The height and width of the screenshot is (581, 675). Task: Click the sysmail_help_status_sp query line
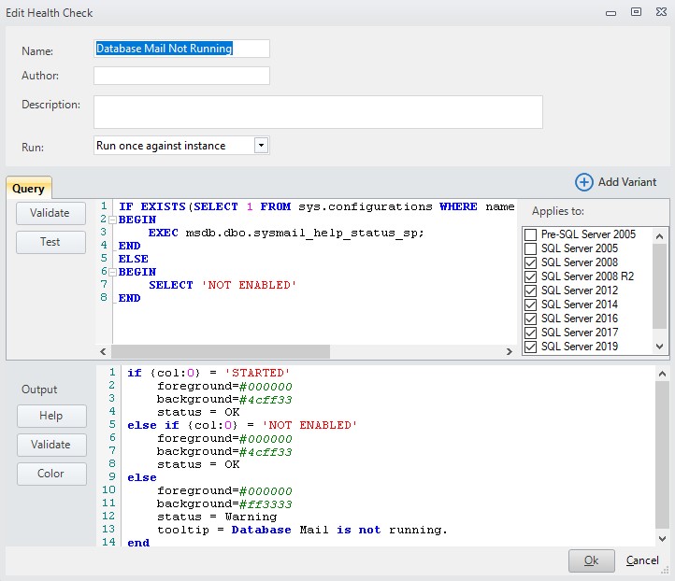click(x=286, y=234)
